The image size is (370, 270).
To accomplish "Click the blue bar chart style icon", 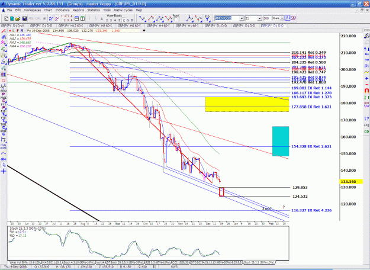I will (x=287, y=18).
